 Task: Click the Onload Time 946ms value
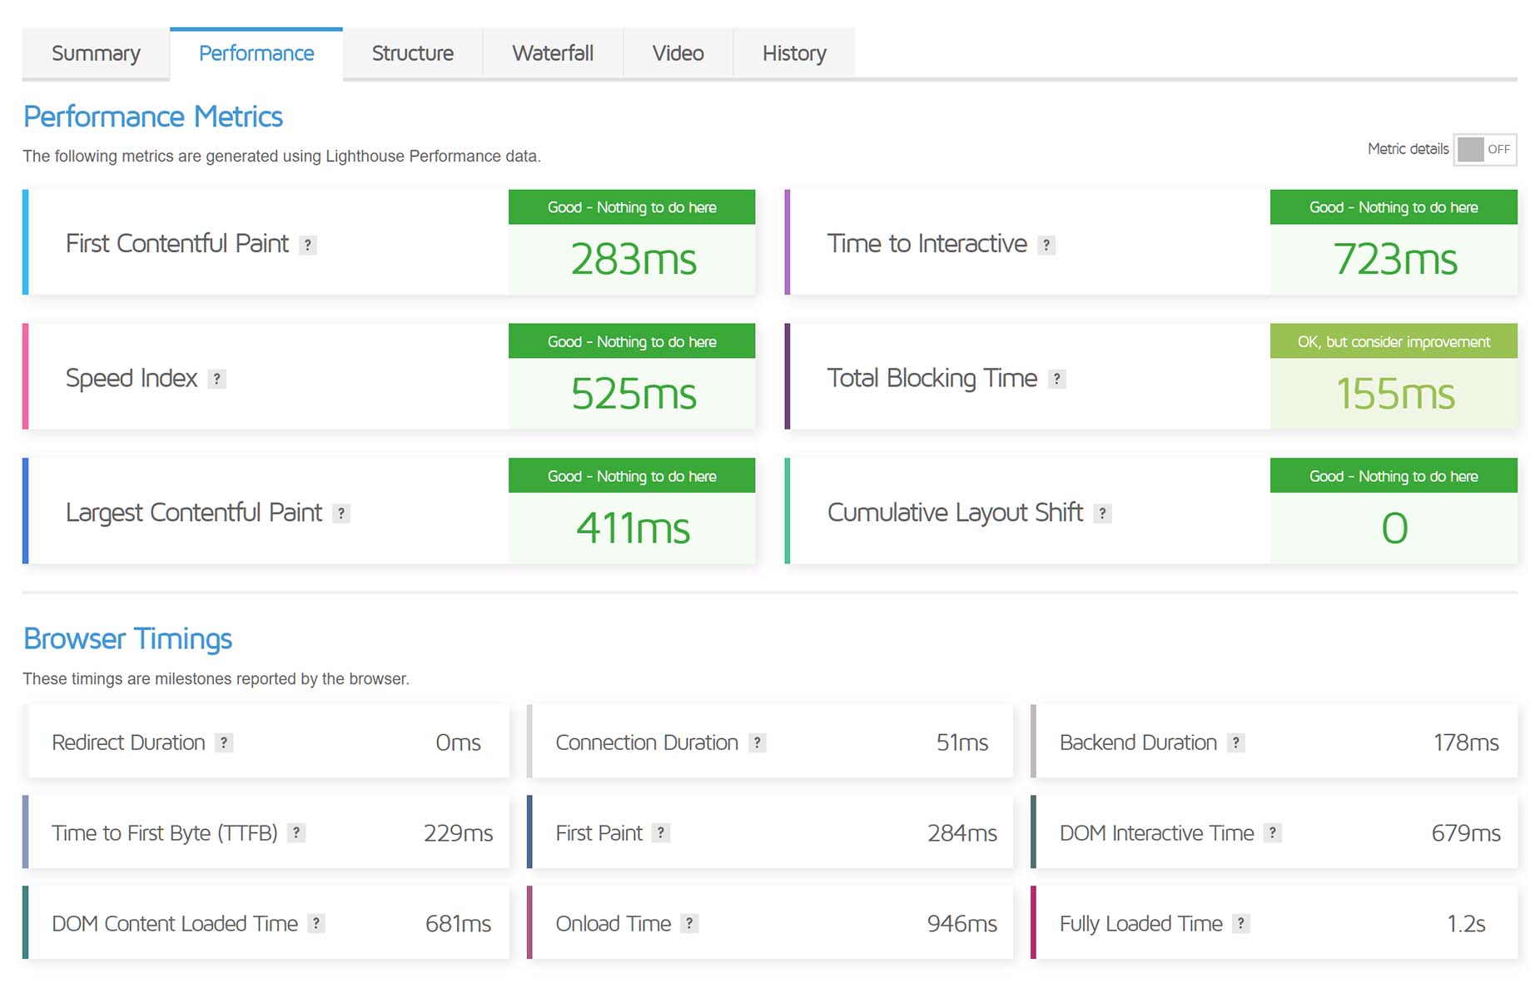click(x=961, y=923)
